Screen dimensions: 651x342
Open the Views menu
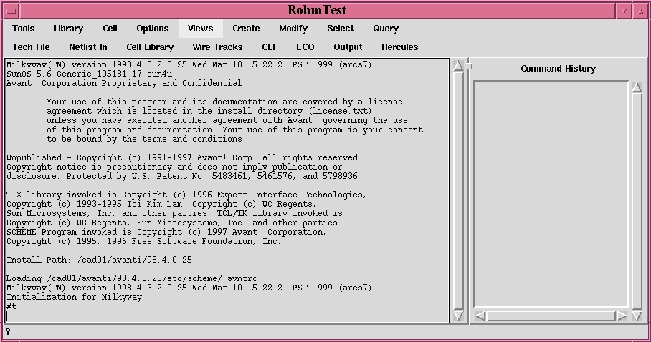201,29
